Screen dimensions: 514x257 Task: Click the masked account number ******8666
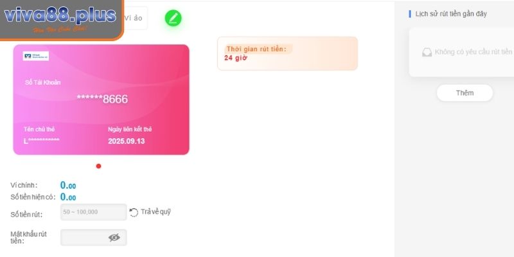click(x=102, y=99)
